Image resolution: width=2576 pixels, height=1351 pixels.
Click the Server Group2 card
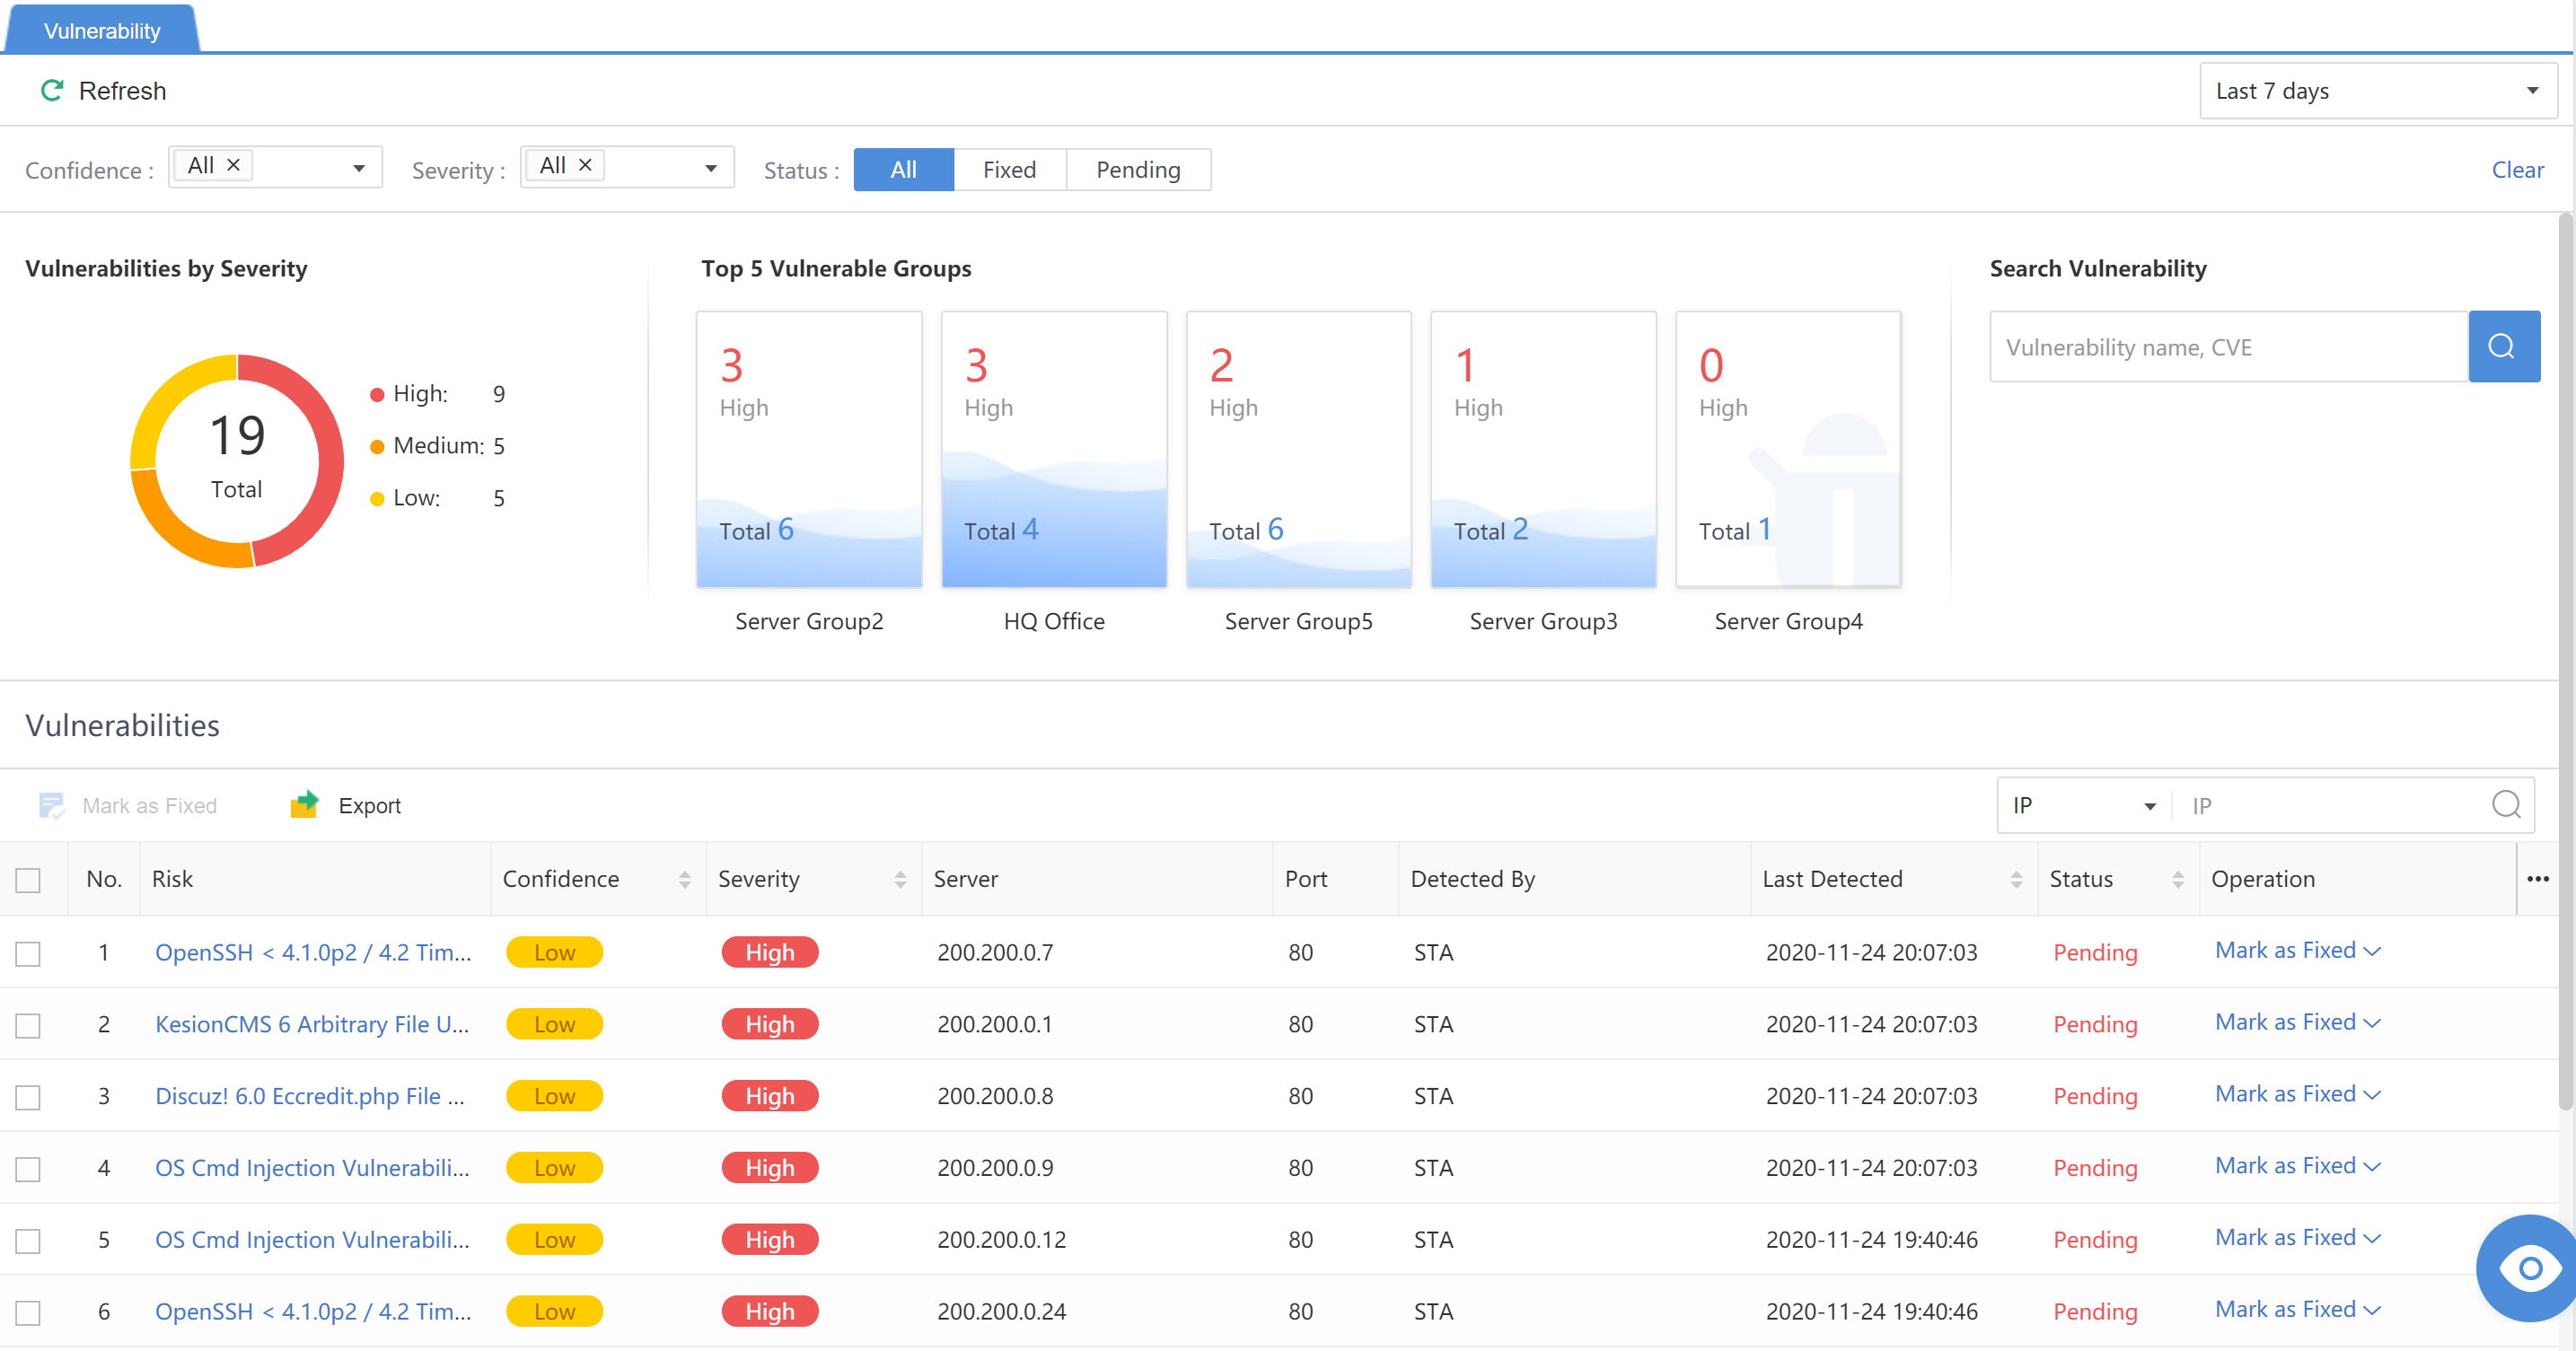(808, 450)
